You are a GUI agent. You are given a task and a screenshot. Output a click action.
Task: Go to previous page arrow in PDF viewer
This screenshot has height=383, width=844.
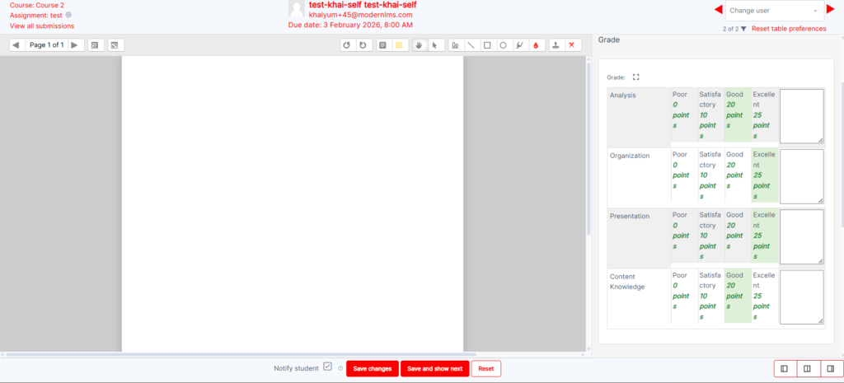tap(16, 45)
